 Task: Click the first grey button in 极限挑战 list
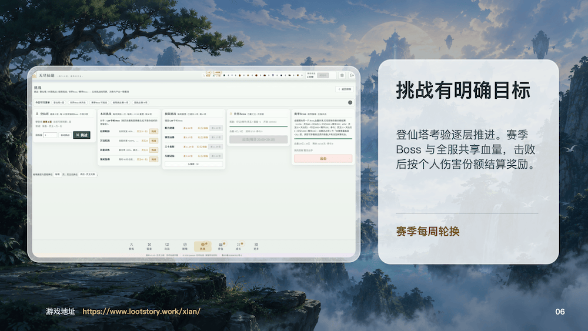coord(216,128)
